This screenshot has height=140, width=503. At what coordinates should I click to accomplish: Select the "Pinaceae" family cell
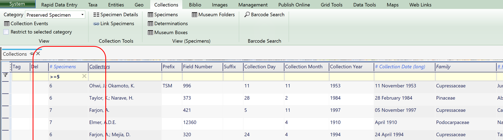pos(466,98)
